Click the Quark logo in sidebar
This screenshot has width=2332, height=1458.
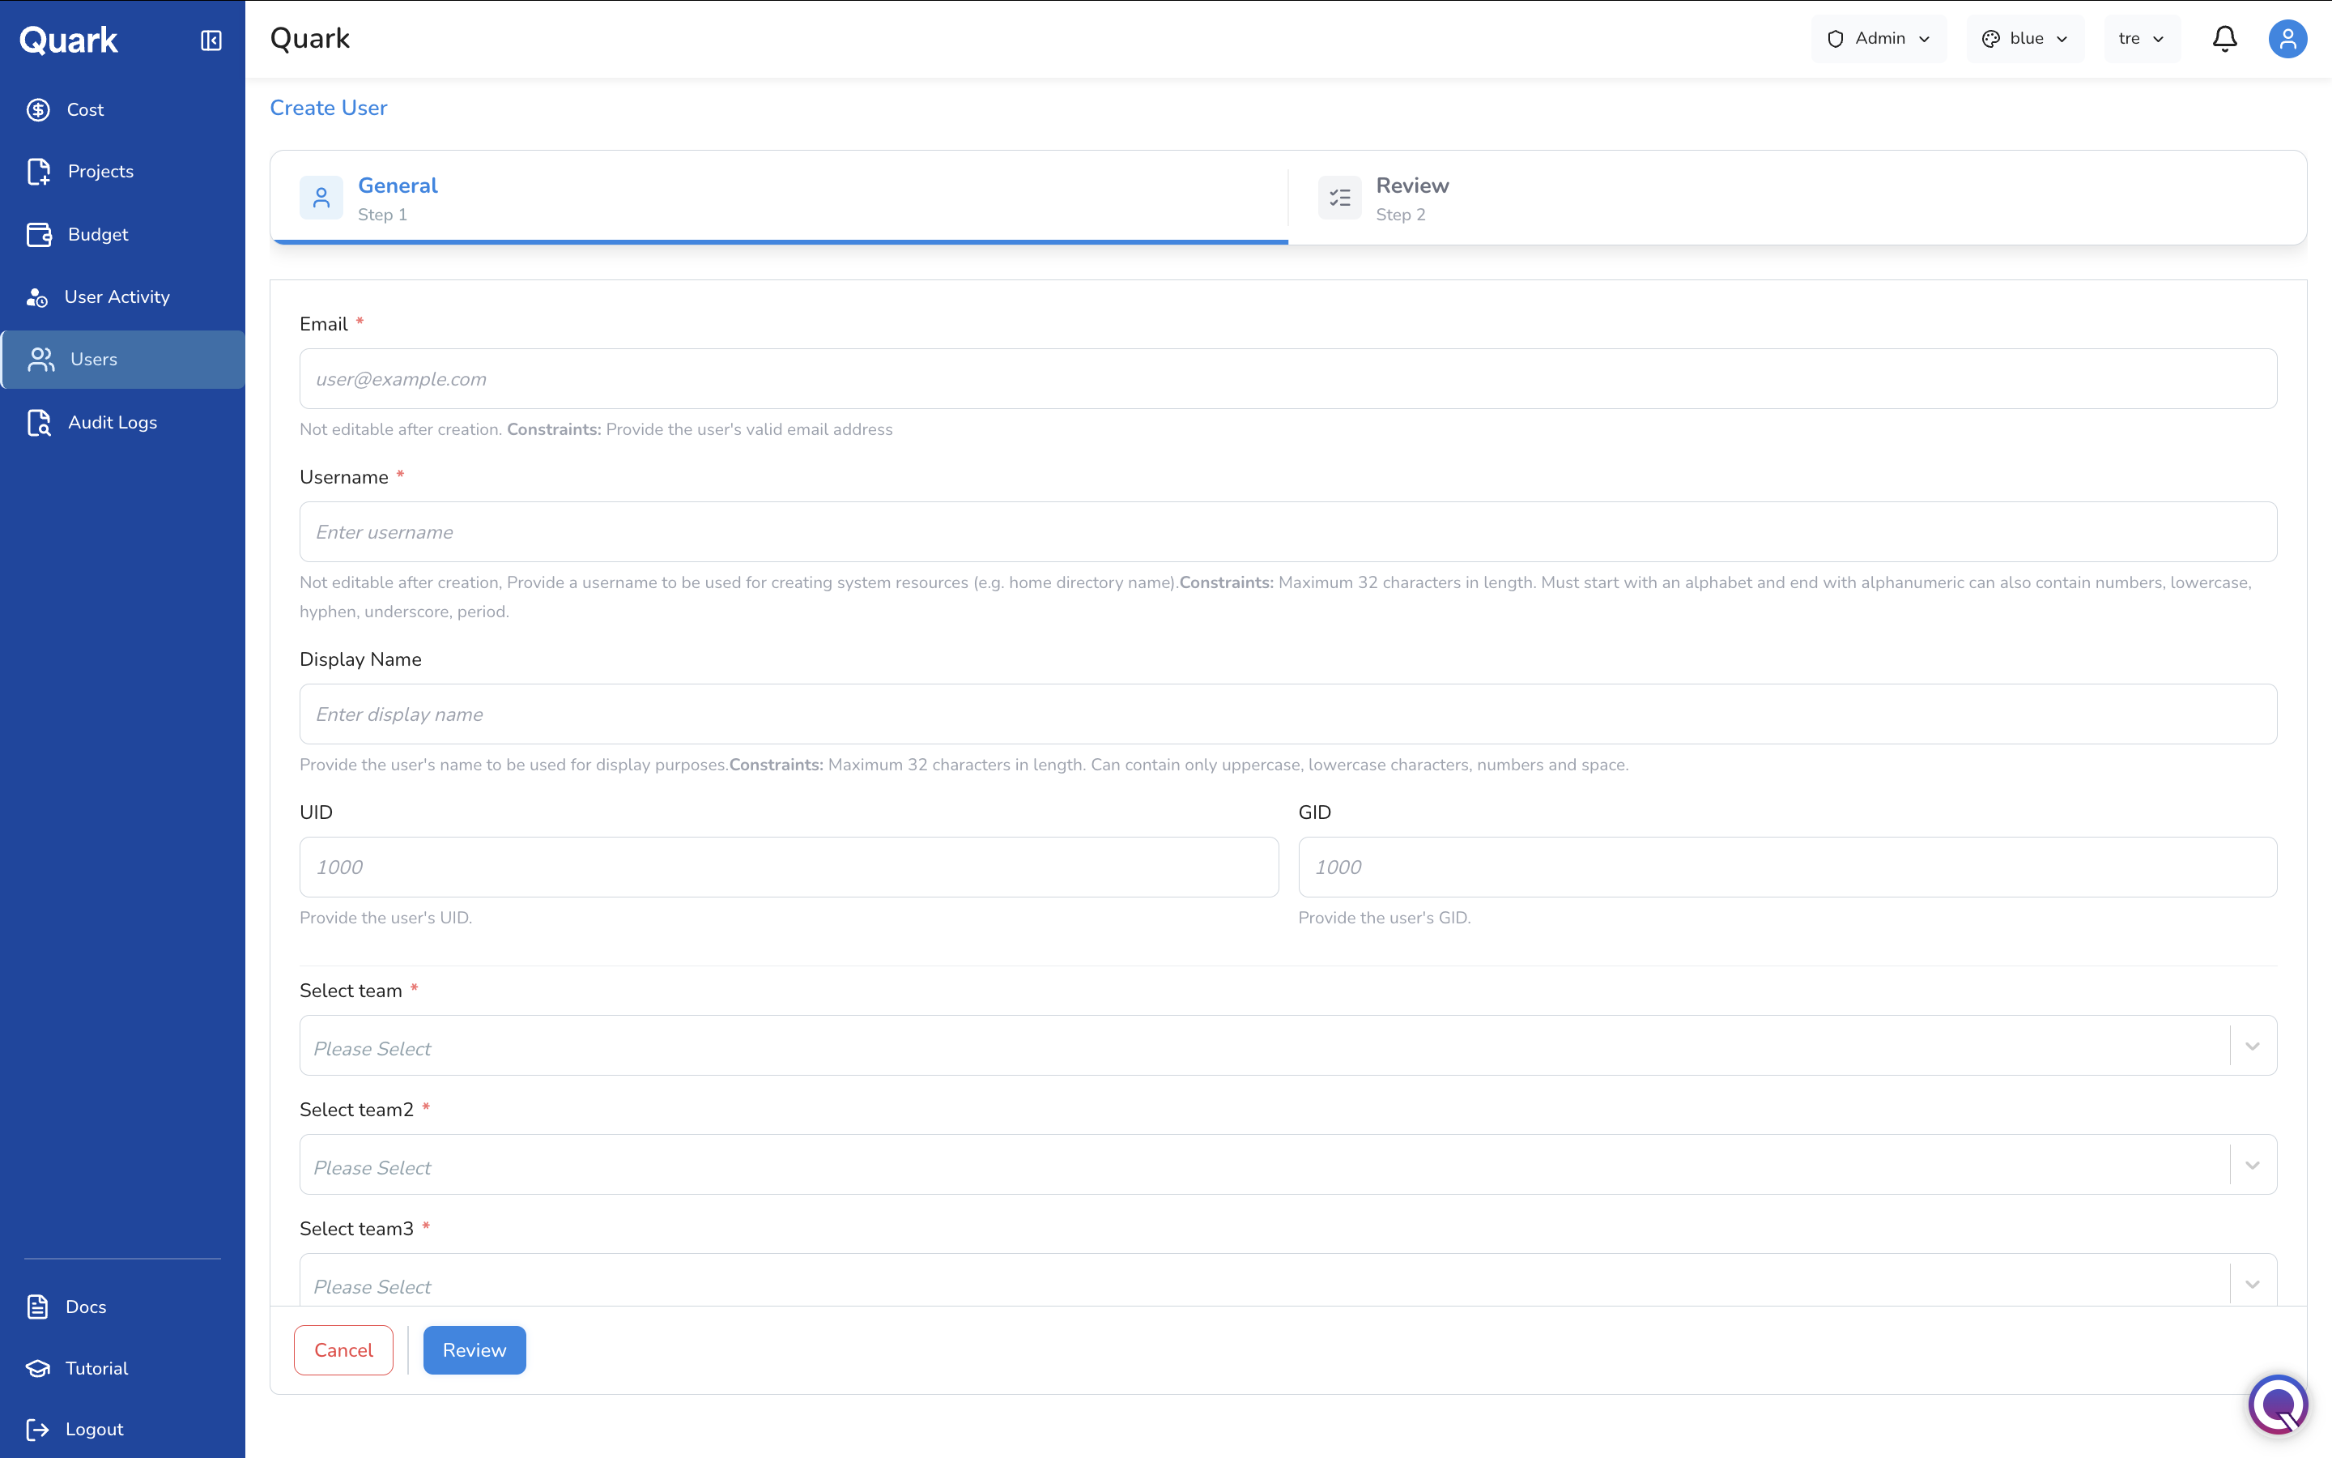click(x=68, y=40)
